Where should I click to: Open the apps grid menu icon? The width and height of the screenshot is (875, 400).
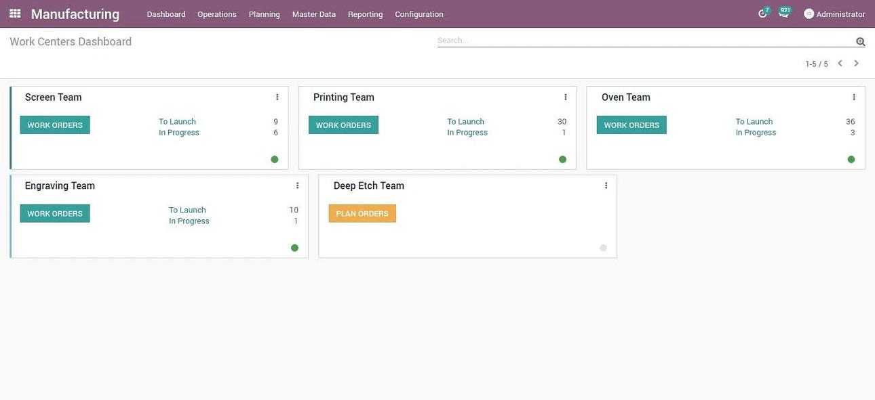click(x=15, y=14)
